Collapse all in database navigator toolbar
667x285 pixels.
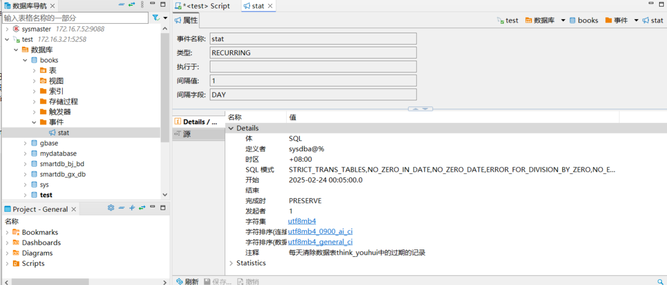coord(121,5)
